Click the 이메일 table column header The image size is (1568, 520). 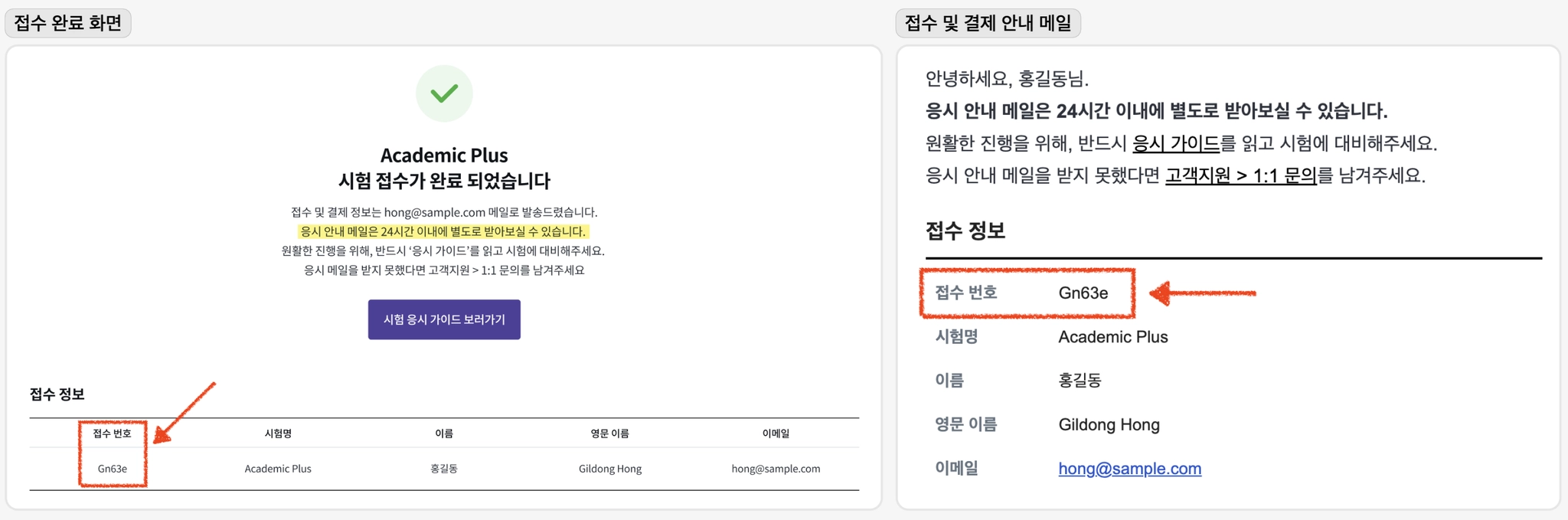tap(776, 433)
